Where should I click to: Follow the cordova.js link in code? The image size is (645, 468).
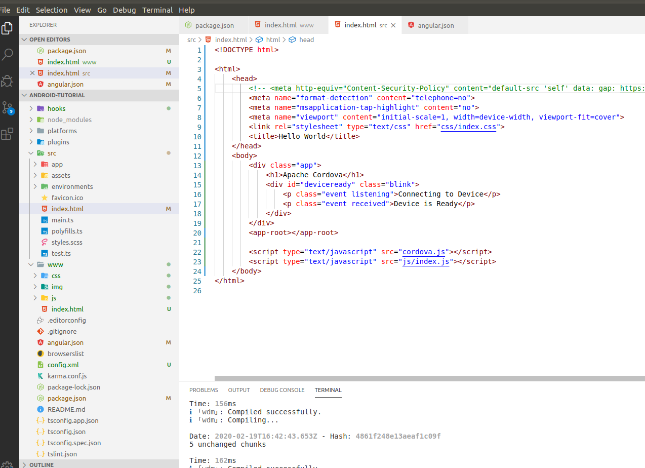click(x=424, y=252)
